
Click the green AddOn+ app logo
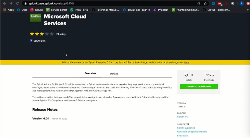[x=35, y=18]
